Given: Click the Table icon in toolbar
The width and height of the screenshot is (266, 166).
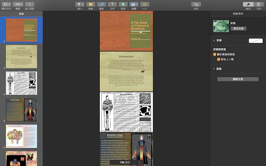Looking at the screenshot, I should [x=91, y=5].
